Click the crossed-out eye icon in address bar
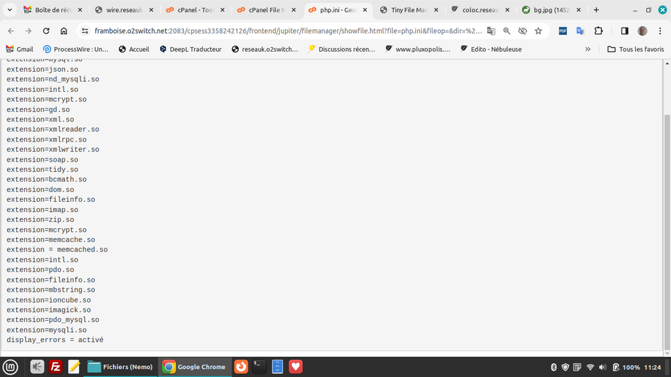 [523, 31]
